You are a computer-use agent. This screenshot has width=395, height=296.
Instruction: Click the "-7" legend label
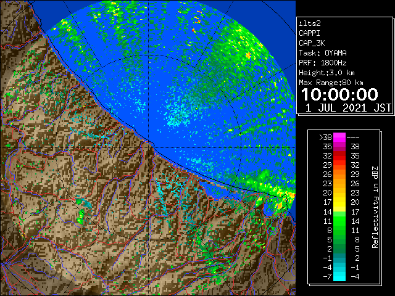[327, 277]
